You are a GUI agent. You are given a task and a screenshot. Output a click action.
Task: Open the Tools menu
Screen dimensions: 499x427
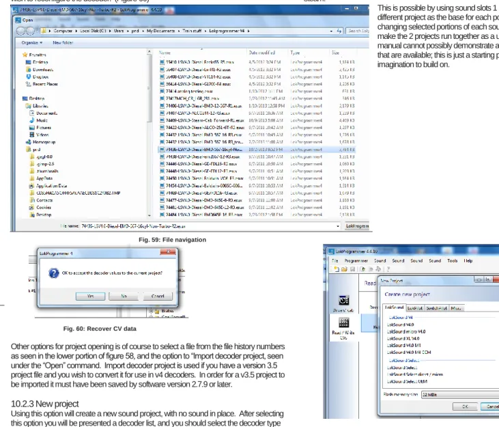pos(452,260)
